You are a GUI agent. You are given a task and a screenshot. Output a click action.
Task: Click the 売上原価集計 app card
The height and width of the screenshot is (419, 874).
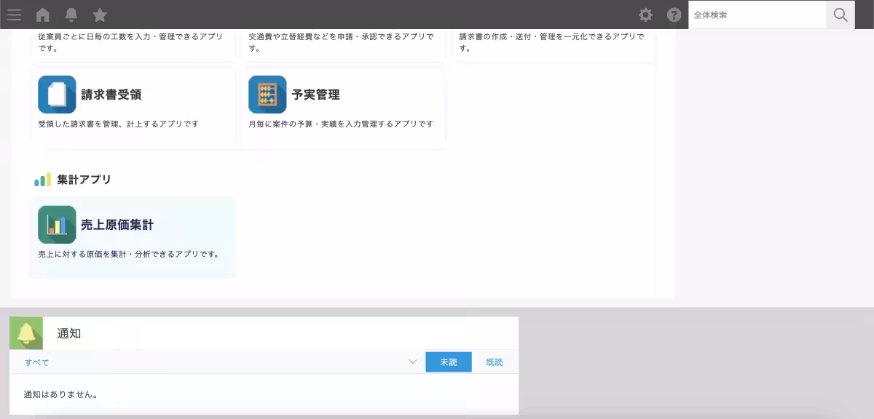click(132, 237)
